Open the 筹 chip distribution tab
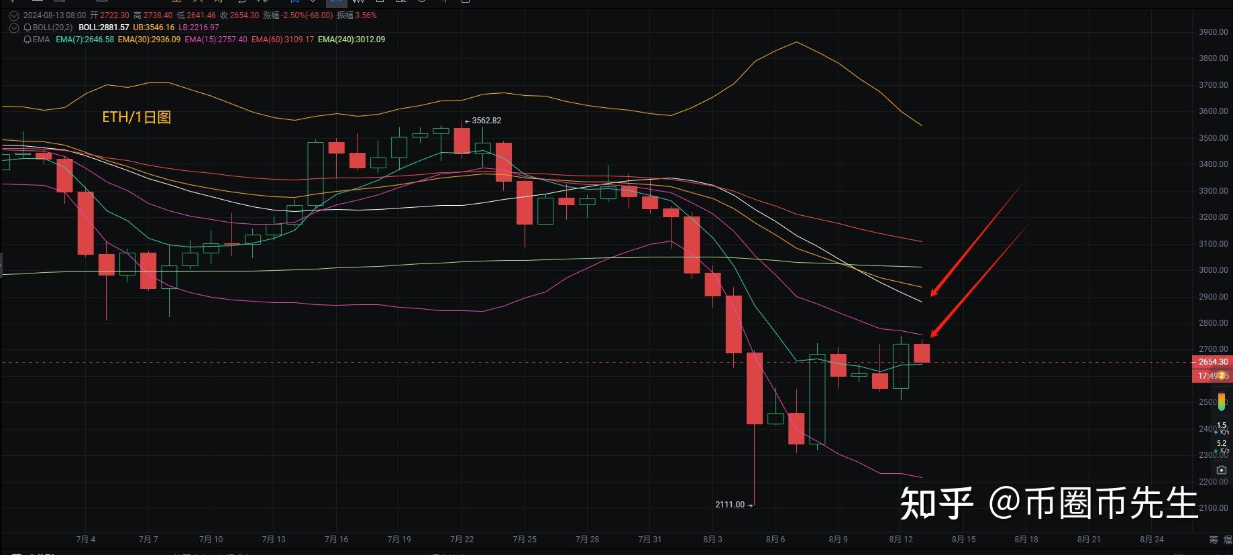1233x555 pixels. click(x=1213, y=540)
